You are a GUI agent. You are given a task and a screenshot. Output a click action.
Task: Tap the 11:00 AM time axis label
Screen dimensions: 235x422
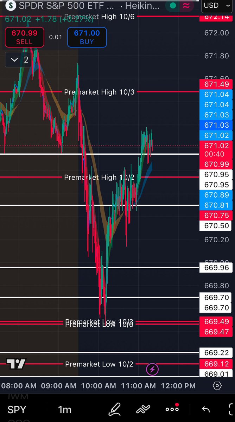(x=138, y=386)
